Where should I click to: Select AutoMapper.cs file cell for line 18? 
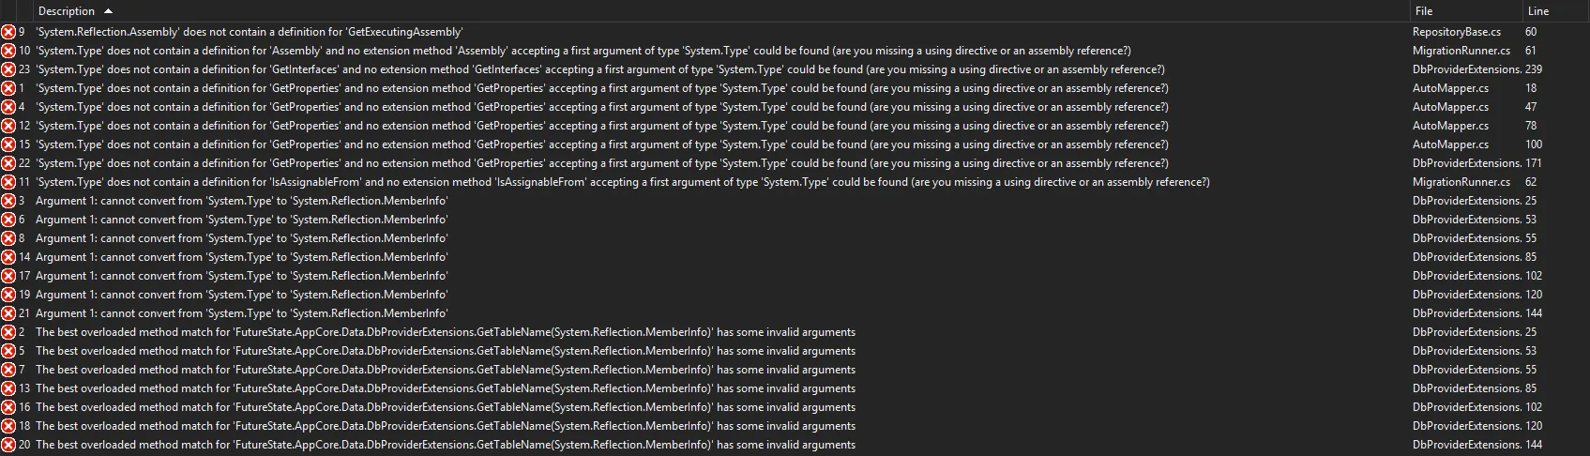point(1450,88)
